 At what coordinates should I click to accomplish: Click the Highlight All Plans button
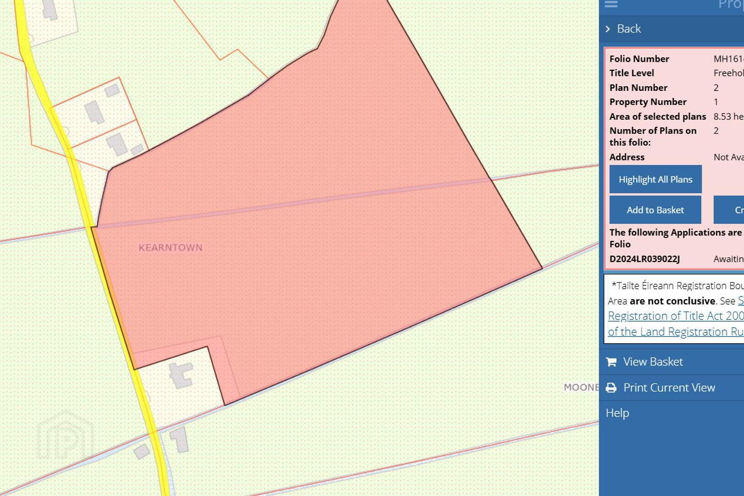pos(656,179)
